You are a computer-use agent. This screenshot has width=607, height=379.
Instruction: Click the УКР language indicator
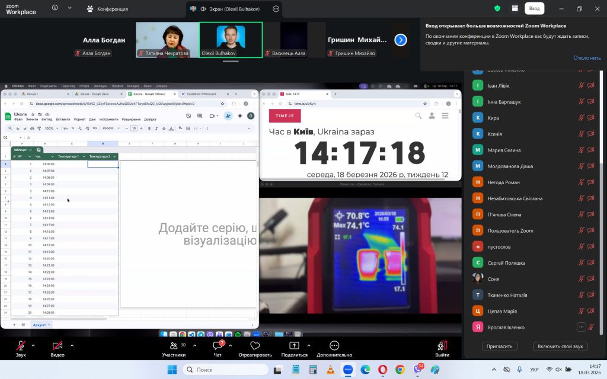[534, 370]
